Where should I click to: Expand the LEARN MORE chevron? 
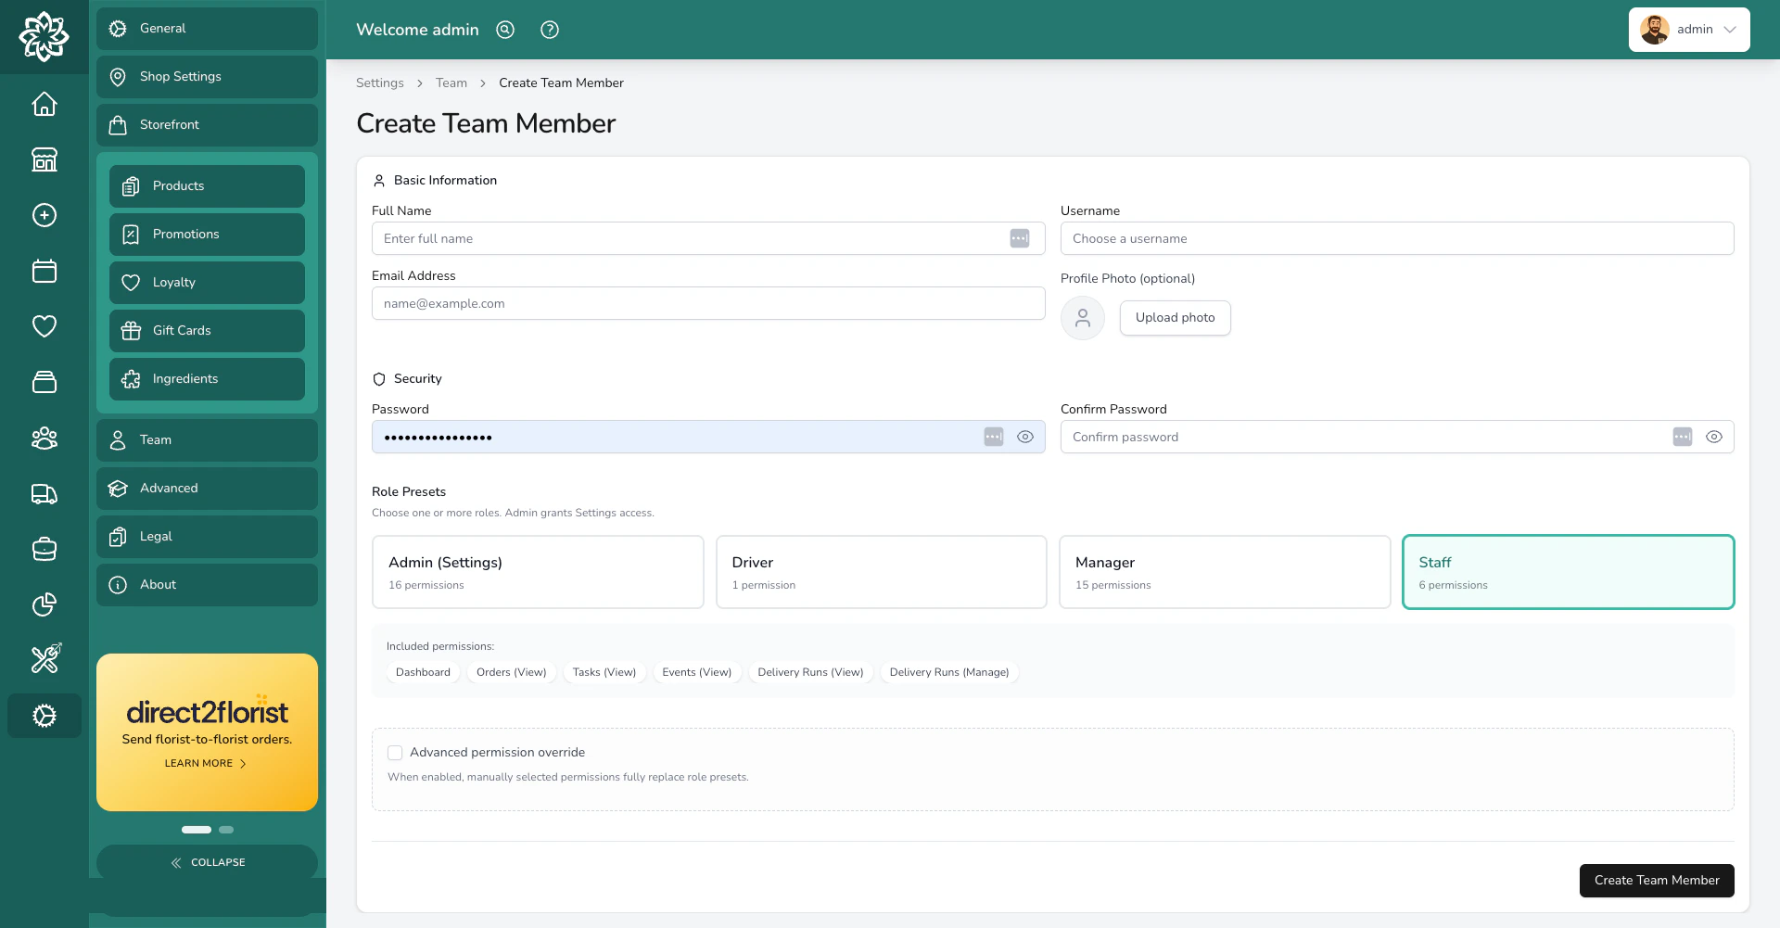pos(244,764)
